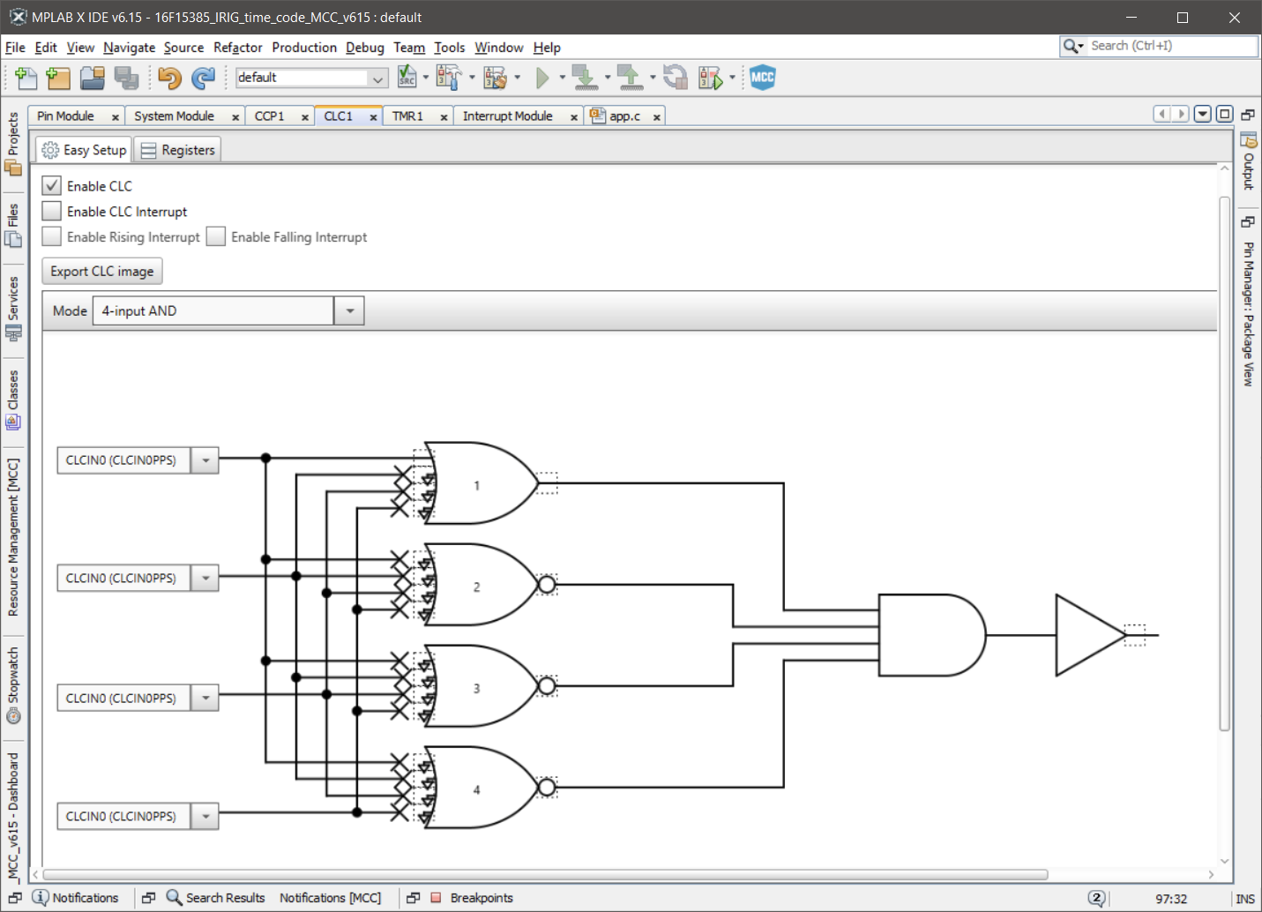The width and height of the screenshot is (1262, 912).
Task: Tick the Enable CLC Interrupt checkbox
Action: [x=52, y=212]
